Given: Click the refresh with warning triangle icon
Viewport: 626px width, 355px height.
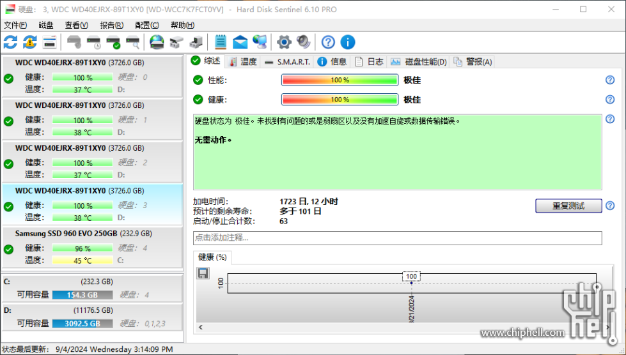Looking at the screenshot, I should coord(30,42).
